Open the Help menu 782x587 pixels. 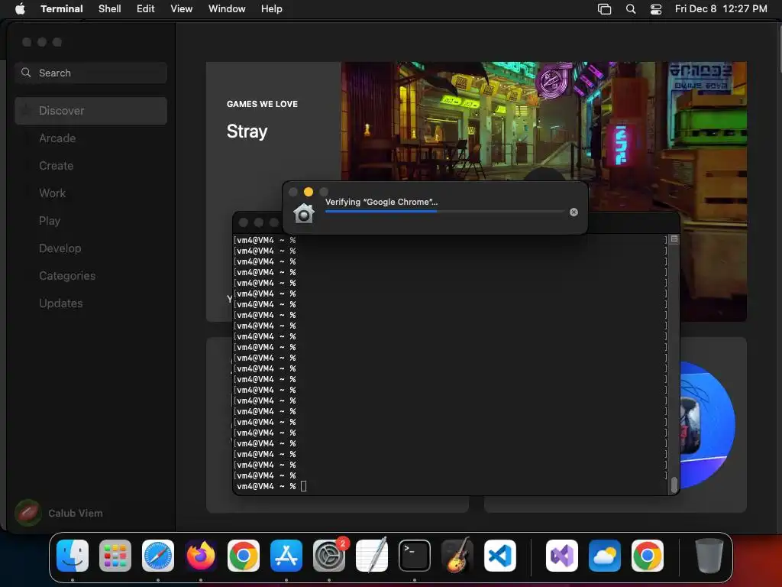tap(272, 8)
